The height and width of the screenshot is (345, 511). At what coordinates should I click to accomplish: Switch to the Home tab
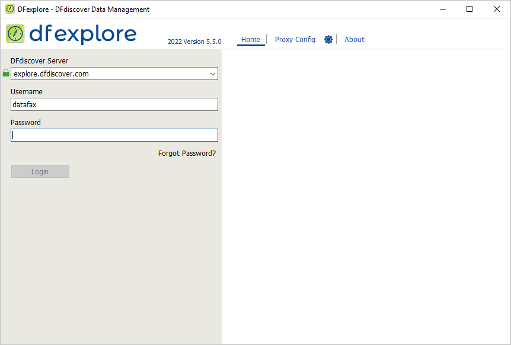coord(251,39)
